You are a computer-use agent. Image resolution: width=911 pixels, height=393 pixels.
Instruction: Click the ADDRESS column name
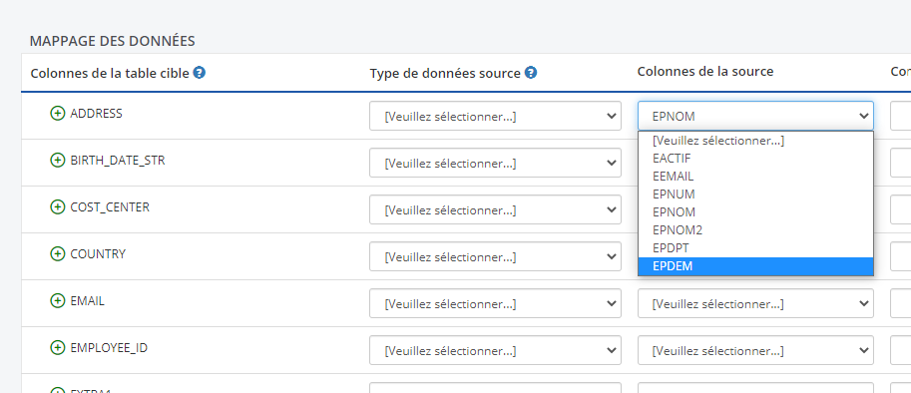click(x=97, y=114)
